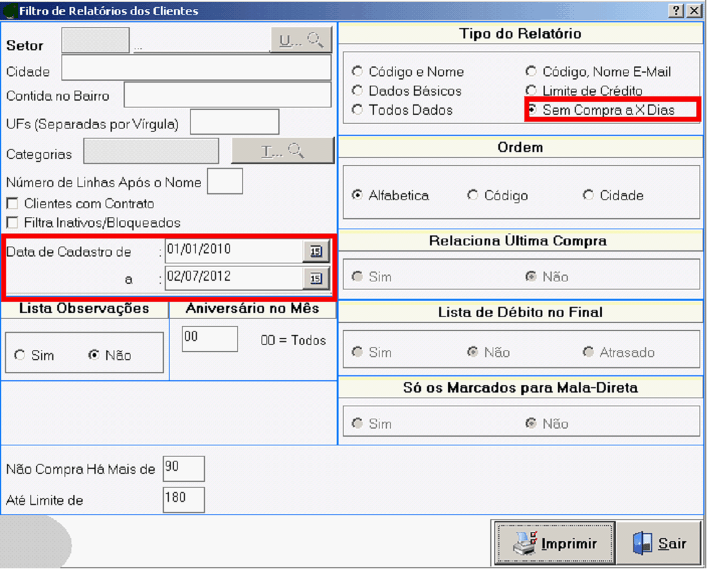
Task: Select Dados Básicos report type
Action: (x=357, y=91)
